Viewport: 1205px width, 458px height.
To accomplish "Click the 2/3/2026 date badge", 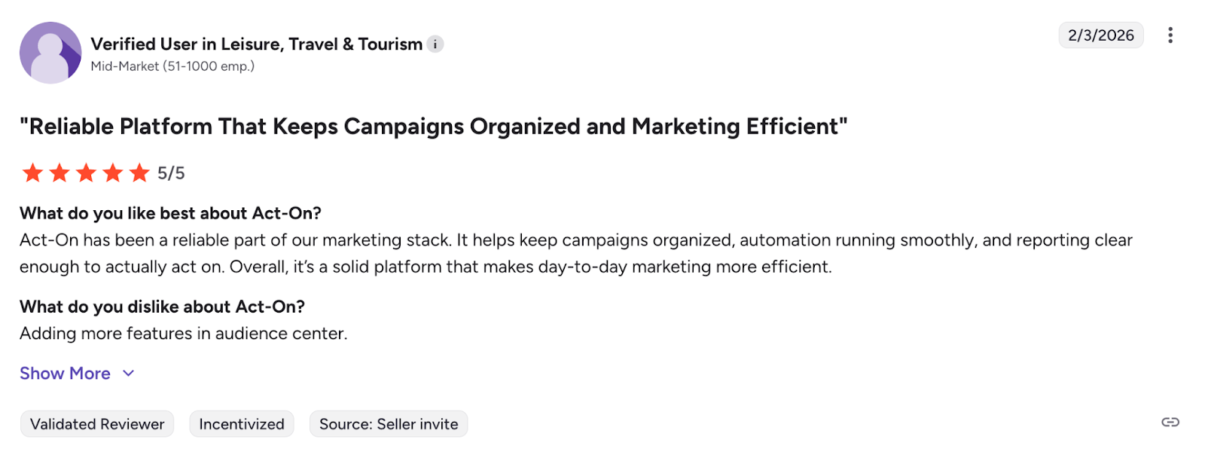I will click(1100, 35).
